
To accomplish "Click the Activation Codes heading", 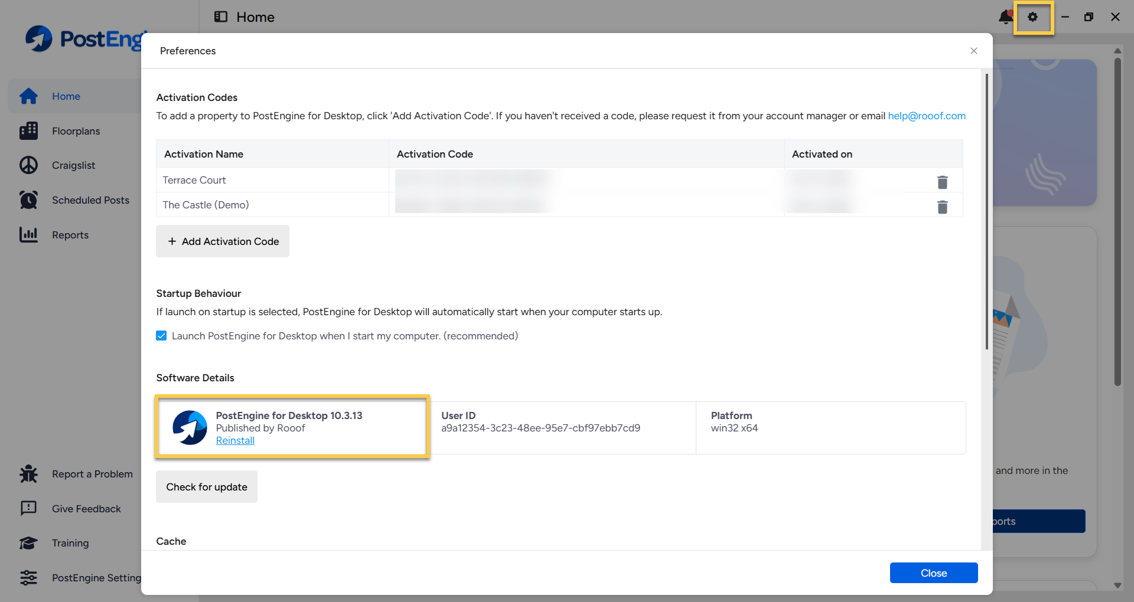I will point(197,97).
